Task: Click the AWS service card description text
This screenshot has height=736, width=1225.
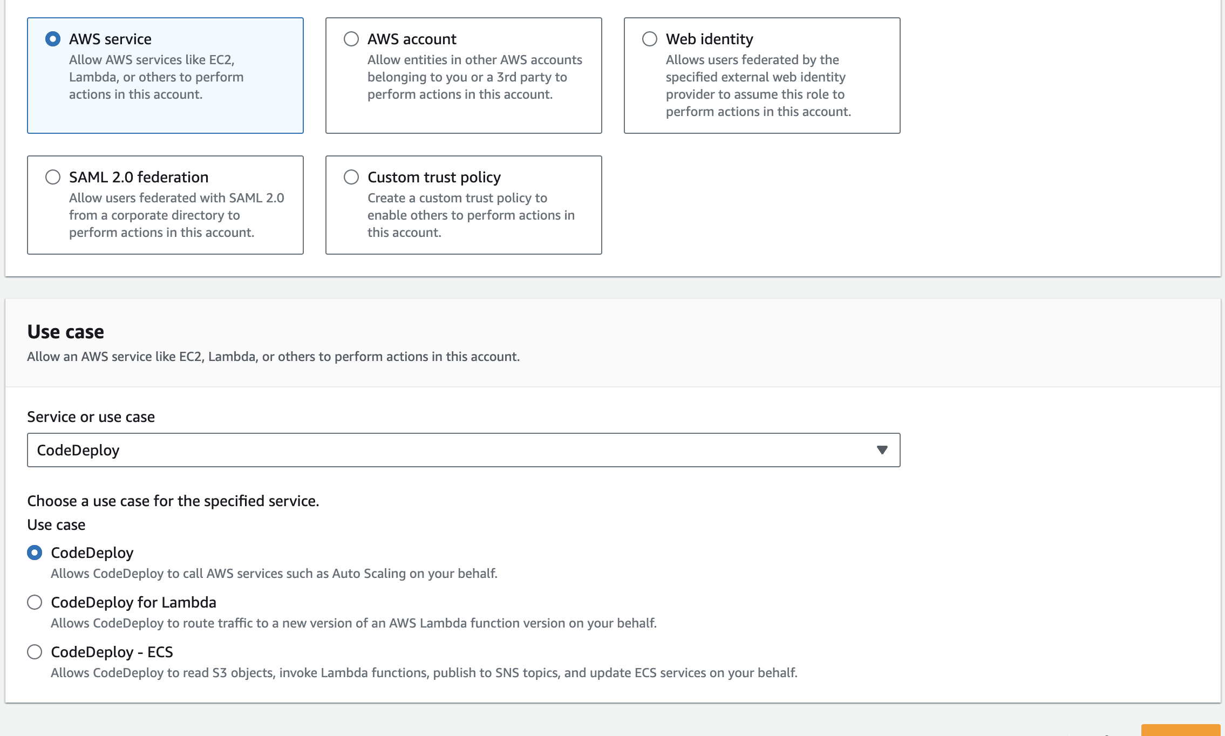Action: (156, 77)
